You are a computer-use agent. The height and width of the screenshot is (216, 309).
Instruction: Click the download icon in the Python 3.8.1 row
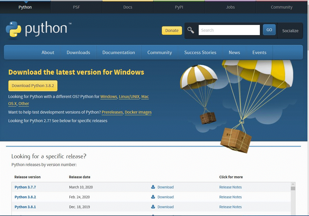[x=153, y=207]
